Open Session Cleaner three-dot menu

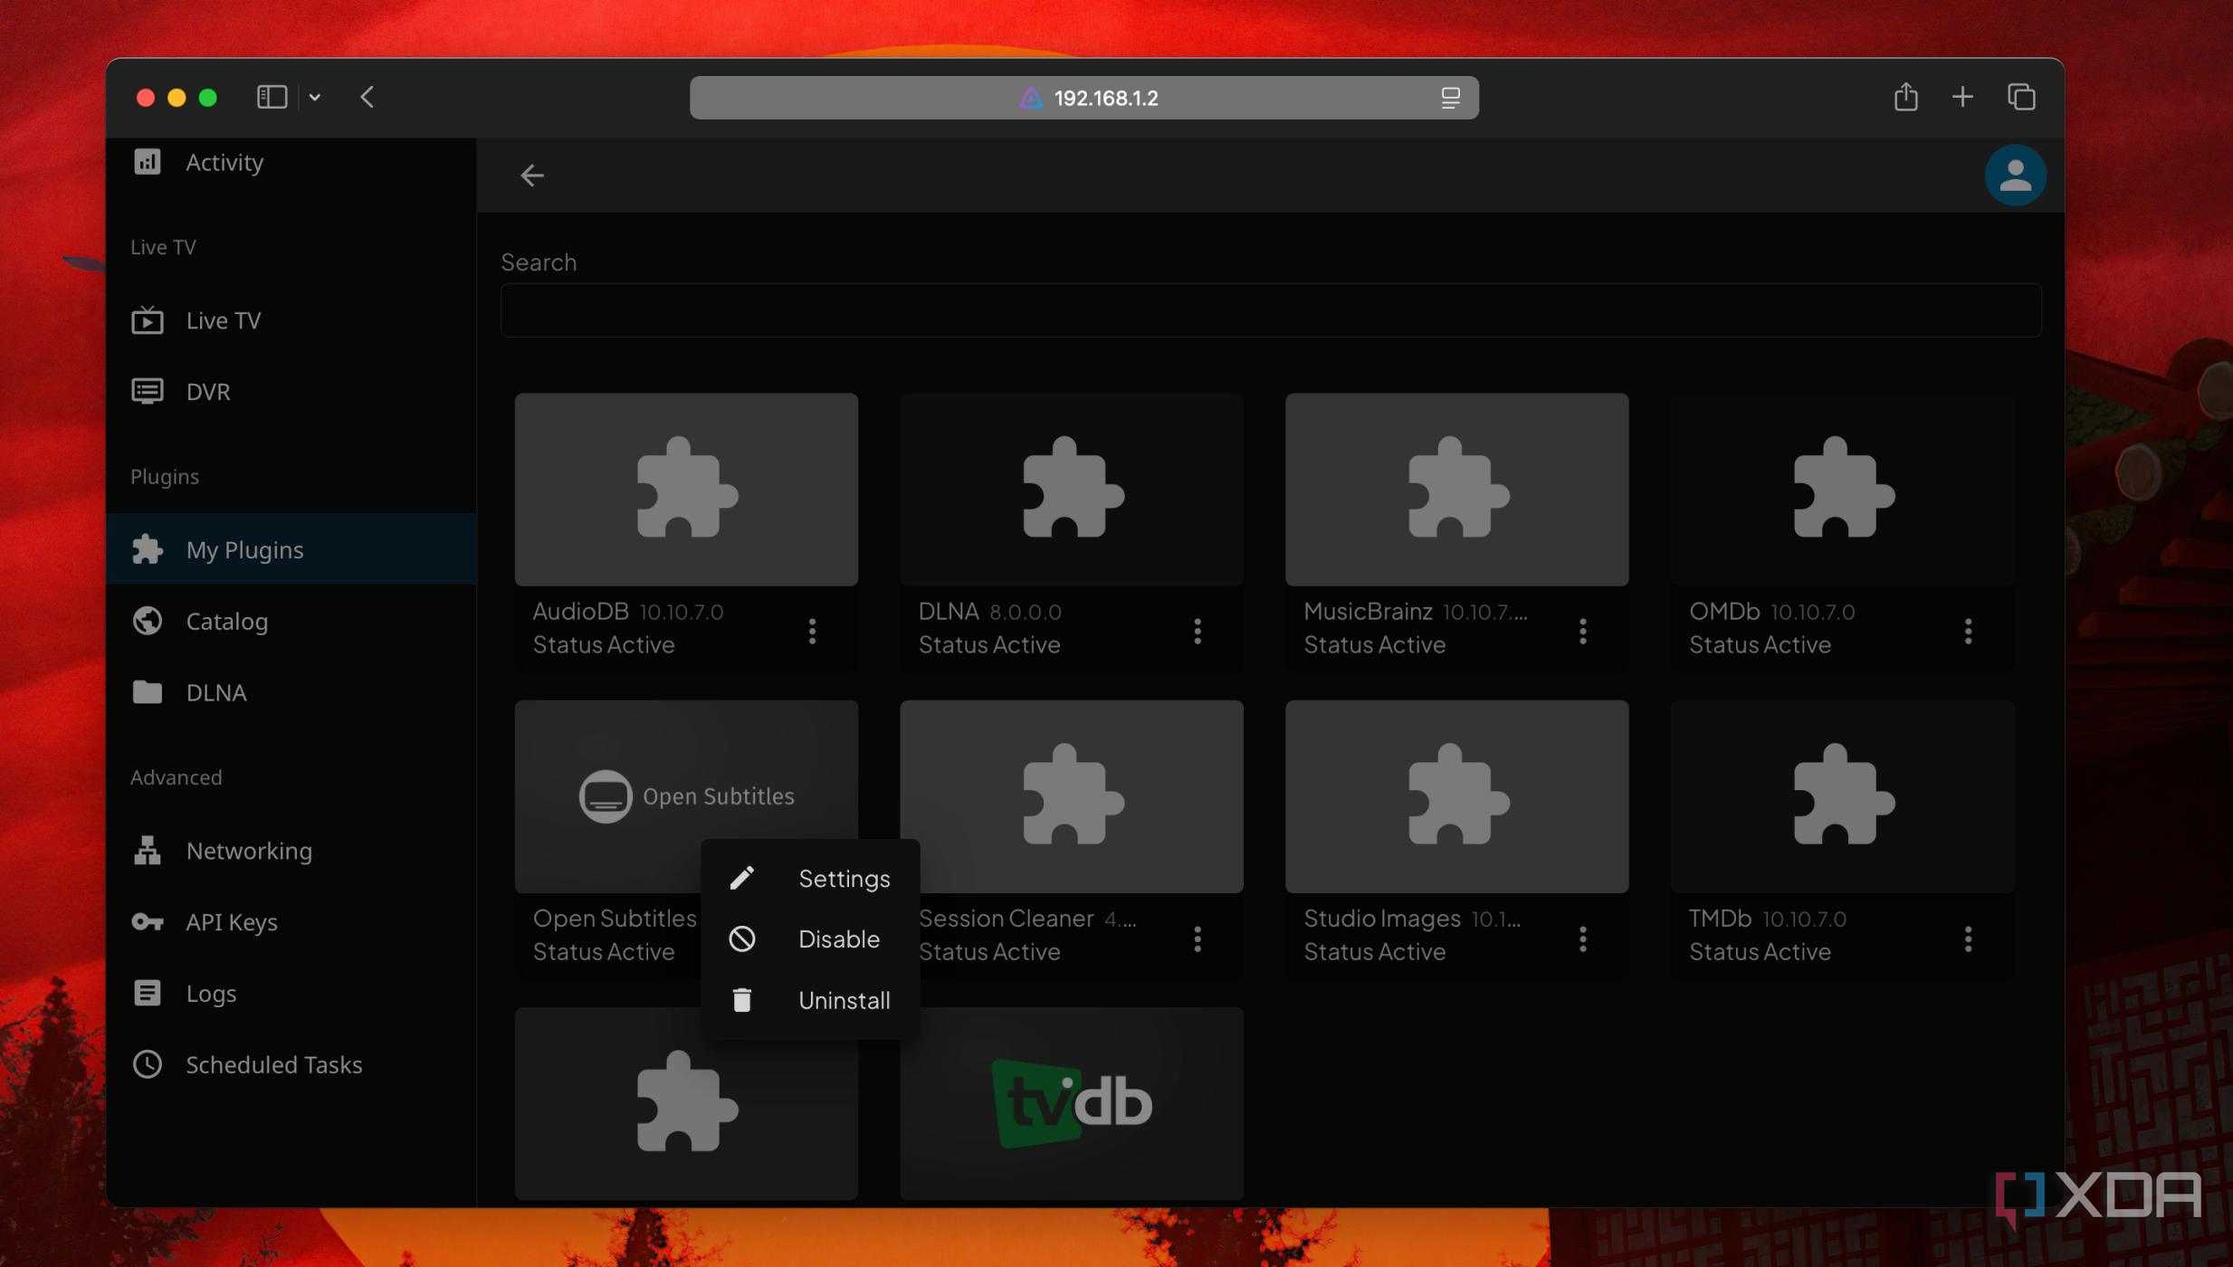point(1197,938)
